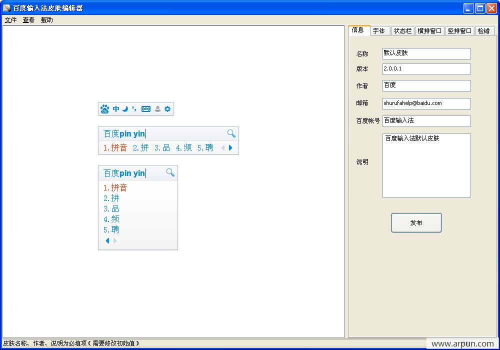Viewport: 500px width, 350px height.
Task: Click previous-page arrow in vertical candidate window
Action: tap(107, 240)
